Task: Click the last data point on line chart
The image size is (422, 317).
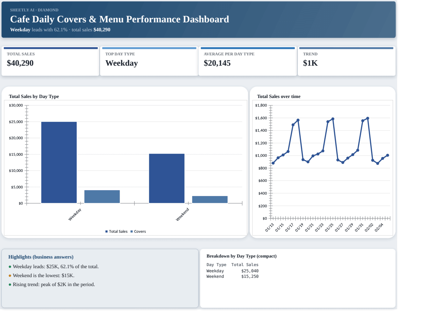Action: pos(388,155)
